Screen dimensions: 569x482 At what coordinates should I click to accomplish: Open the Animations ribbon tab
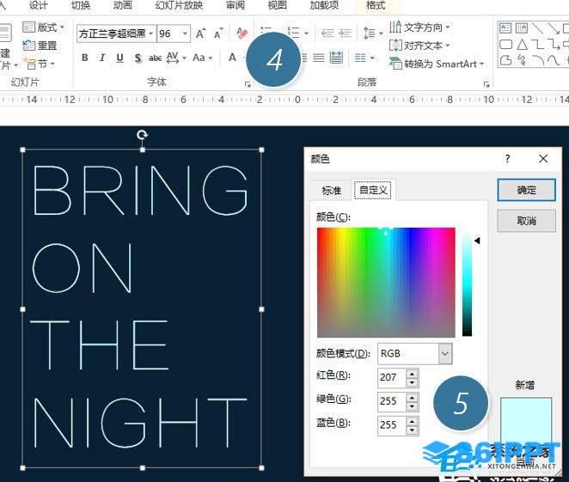click(x=123, y=5)
